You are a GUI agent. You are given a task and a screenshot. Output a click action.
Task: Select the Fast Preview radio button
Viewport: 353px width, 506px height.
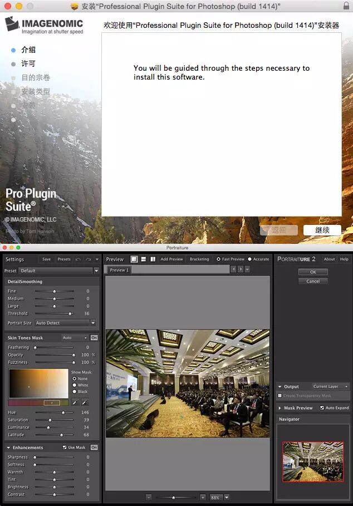pyautogui.click(x=218, y=259)
